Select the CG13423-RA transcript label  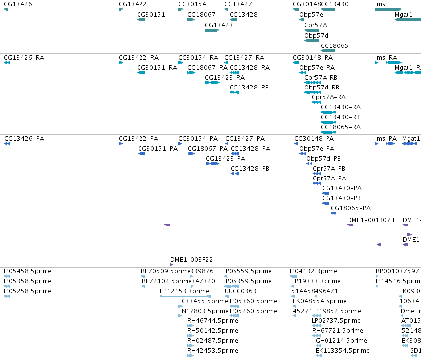[225, 78]
